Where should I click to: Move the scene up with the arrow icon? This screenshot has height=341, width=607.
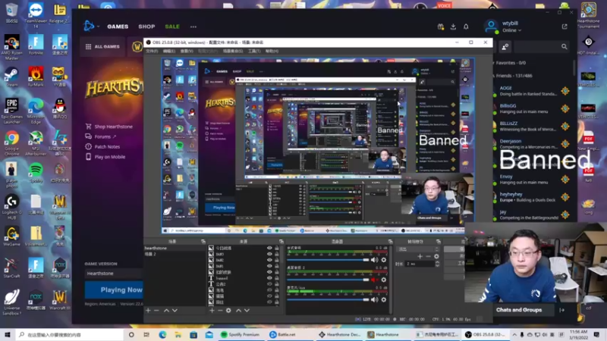(166, 311)
